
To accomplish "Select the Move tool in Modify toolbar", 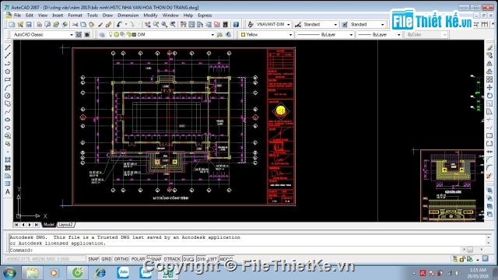I will [x=489, y=87].
